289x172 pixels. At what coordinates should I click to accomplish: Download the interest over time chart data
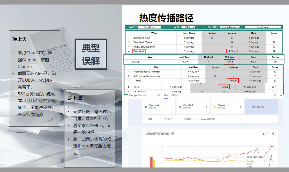coord(263,134)
